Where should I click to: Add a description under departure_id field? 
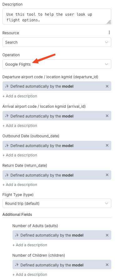20,96
